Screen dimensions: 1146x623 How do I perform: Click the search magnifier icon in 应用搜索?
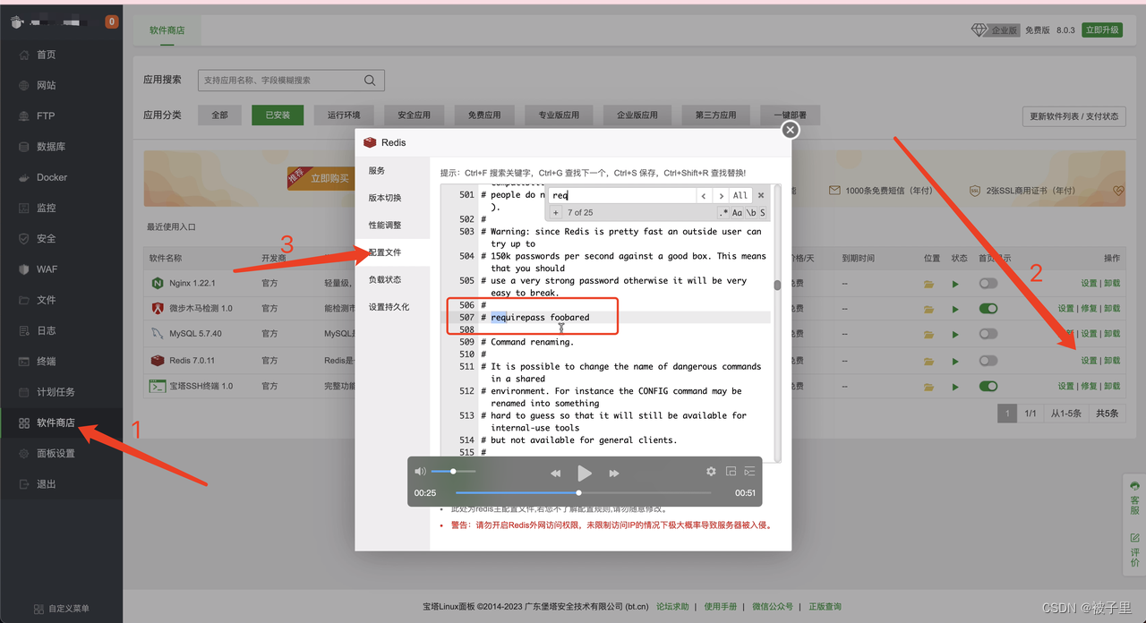[x=370, y=80]
